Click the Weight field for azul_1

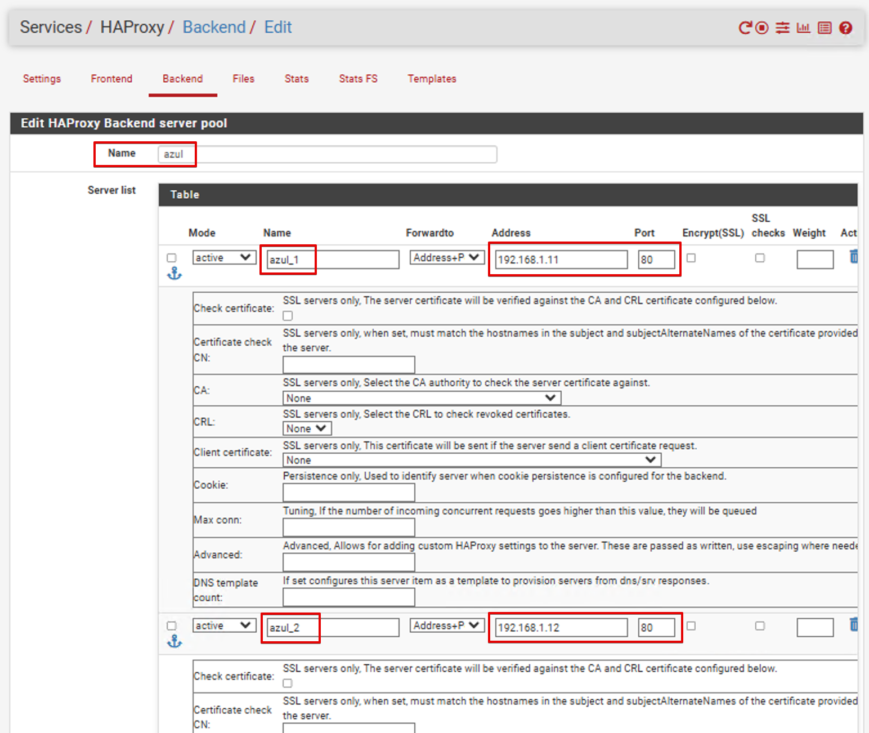pyautogui.click(x=814, y=260)
